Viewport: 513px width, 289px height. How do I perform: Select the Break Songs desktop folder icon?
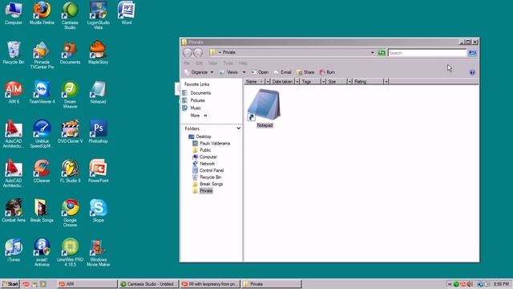[42, 210]
